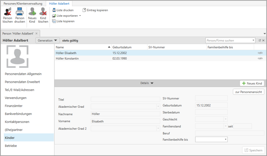Click the Liste drucken icon
The width and height of the screenshot is (267, 156).
click(54, 10)
